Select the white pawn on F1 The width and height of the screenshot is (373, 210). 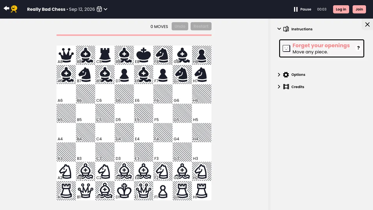pos(163,191)
